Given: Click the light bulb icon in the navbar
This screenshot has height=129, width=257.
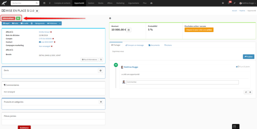Looking at the screenshot, I should pos(50,3).
